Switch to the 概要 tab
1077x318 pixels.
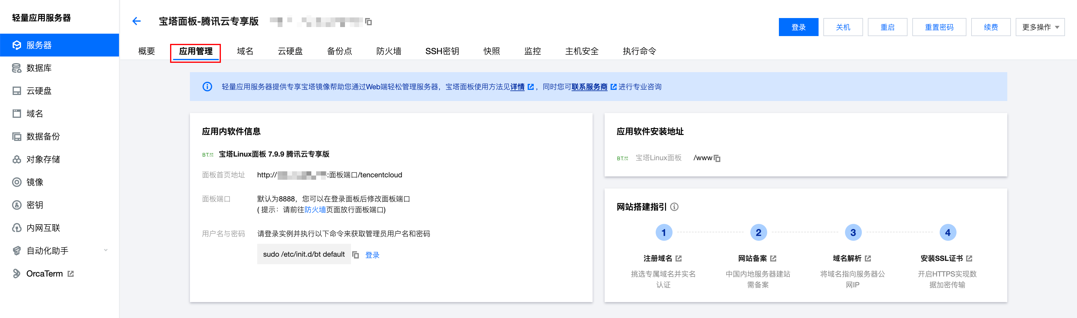coord(146,51)
